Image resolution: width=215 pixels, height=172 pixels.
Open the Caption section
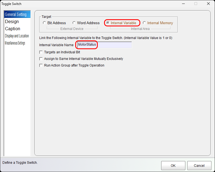pos(13,29)
